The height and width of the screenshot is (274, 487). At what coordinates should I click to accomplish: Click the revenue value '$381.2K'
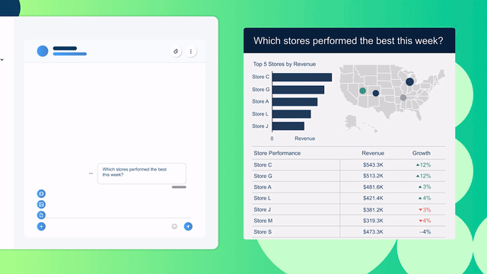[x=373, y=210]
